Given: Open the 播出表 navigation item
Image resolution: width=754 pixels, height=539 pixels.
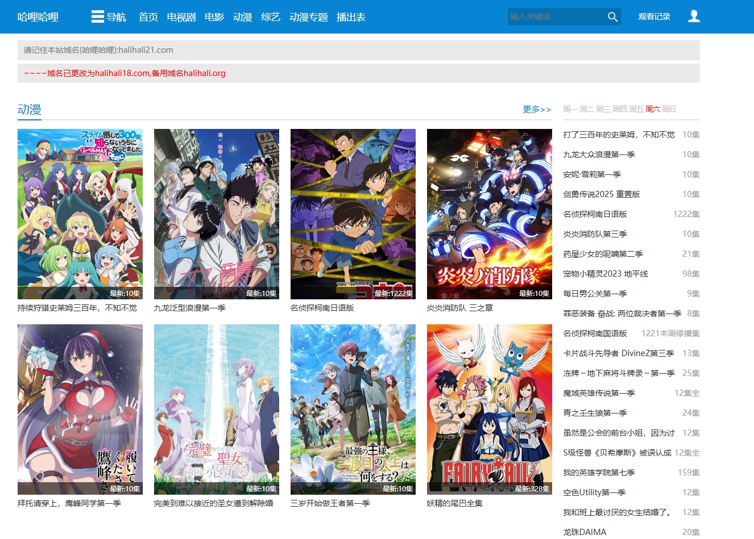Looking at the screenshot, I should pyautogui.click(x=351, y=17).
